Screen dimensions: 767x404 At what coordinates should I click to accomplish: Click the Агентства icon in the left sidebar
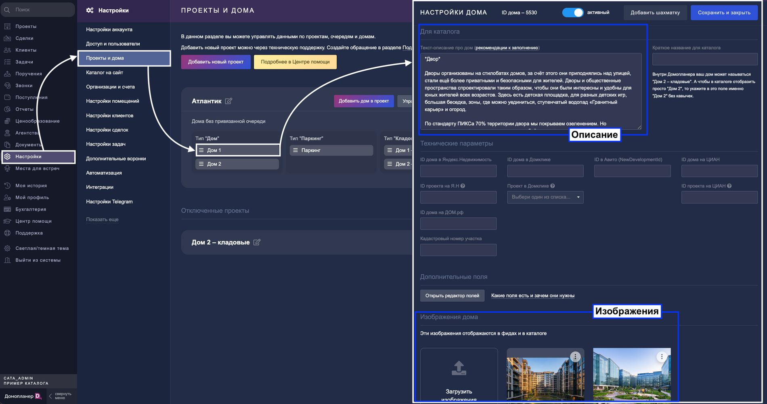[x=7, y=133]
